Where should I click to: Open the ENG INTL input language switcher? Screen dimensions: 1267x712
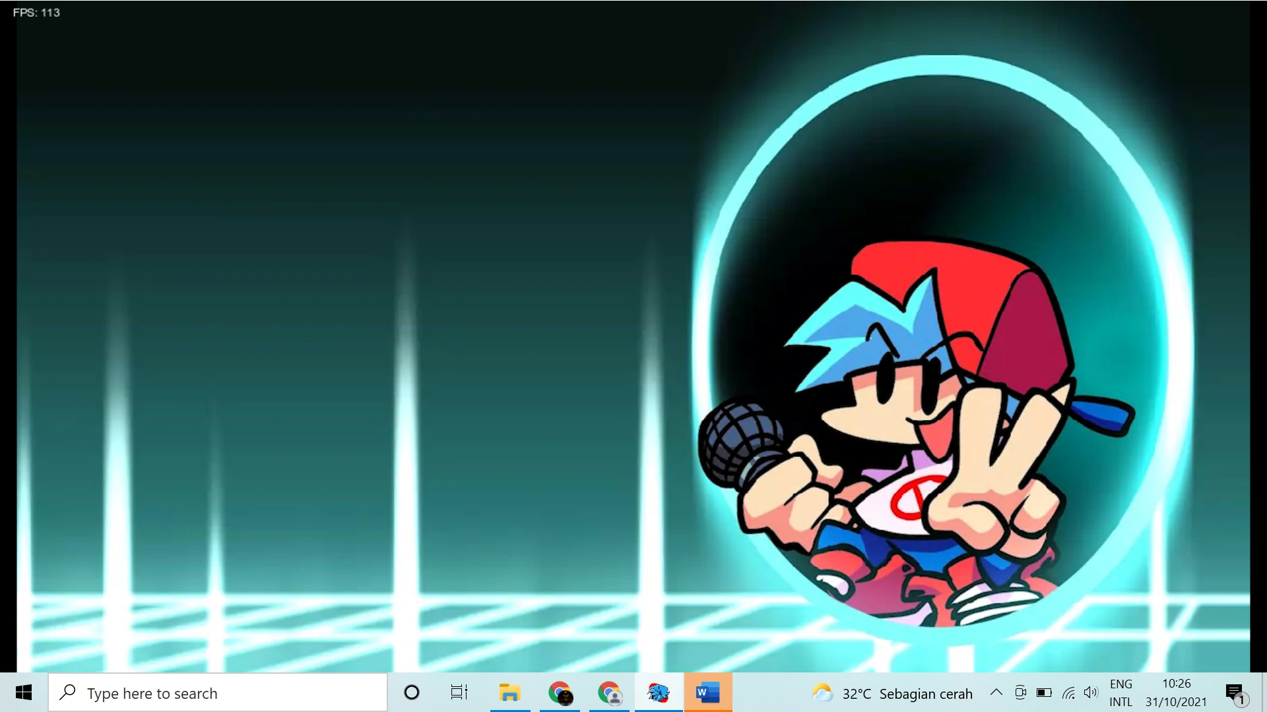(x=1121, y=693)
